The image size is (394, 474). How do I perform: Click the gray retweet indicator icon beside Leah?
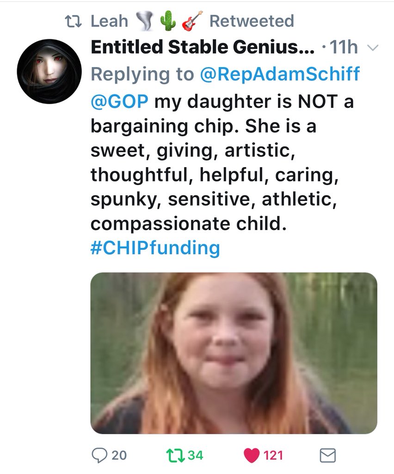(74, 21)
